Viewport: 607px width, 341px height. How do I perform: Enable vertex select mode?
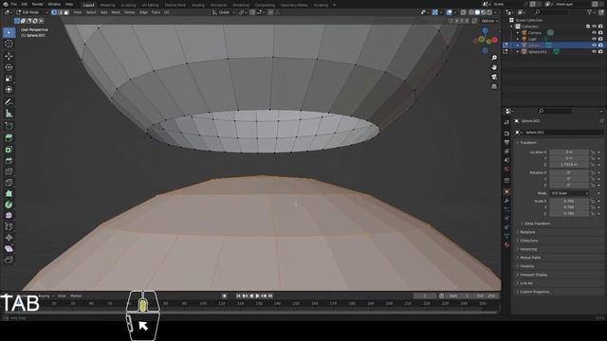tap(54, 12)
